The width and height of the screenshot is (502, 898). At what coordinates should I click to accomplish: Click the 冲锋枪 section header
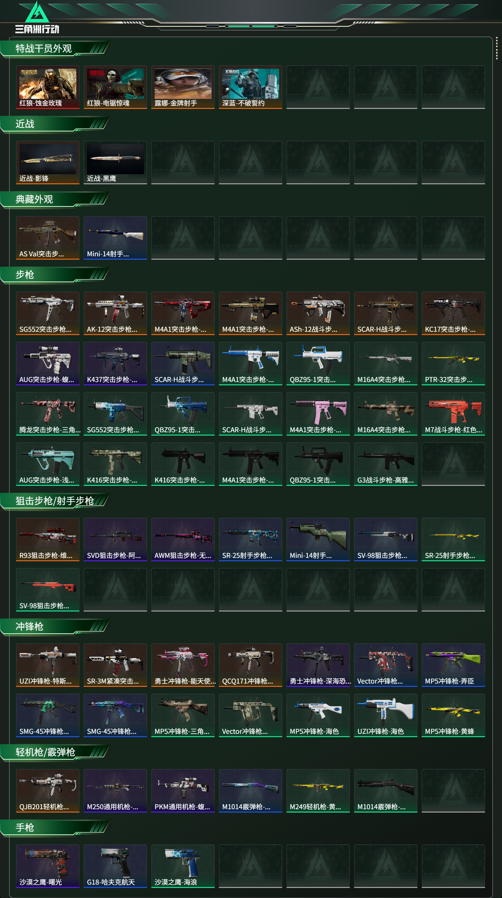point(55,627)
